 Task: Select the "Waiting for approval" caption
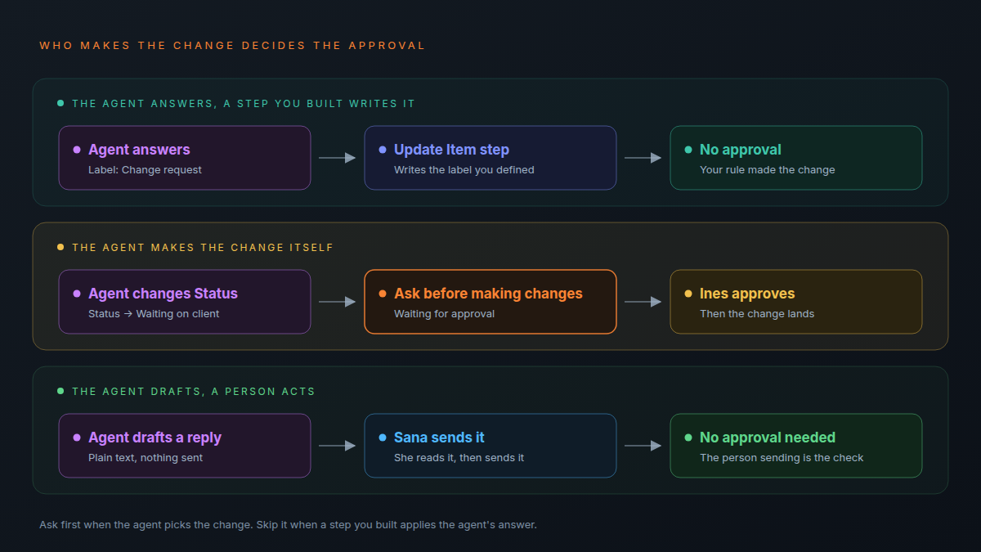444,314
